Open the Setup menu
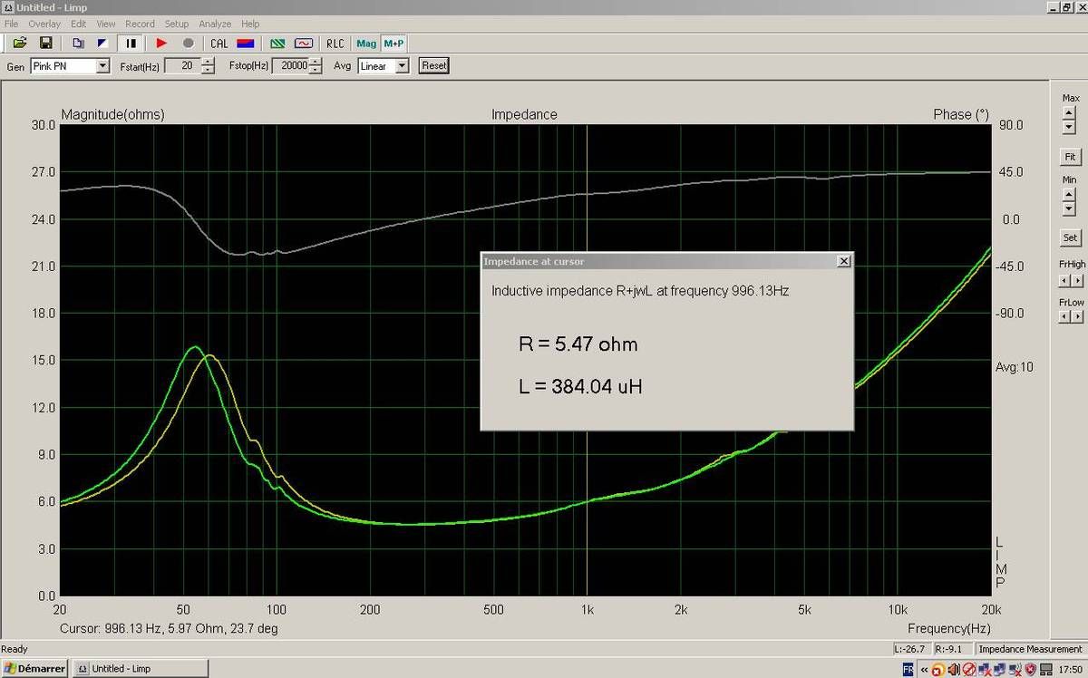The width and height of the screenshot is (1088, 678). (177, 24)
